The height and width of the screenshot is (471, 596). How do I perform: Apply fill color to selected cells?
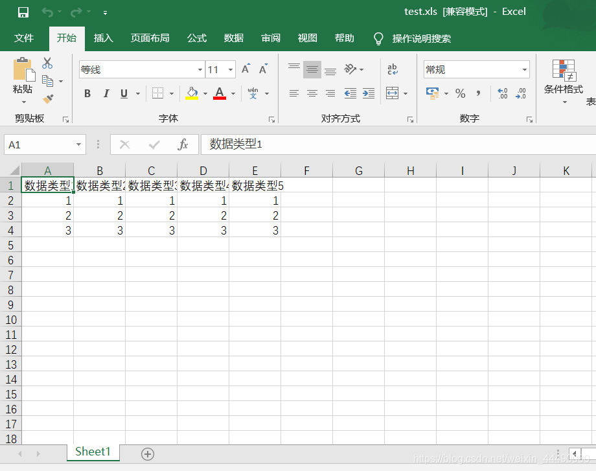pyautogui.click(x=190, y=93)
